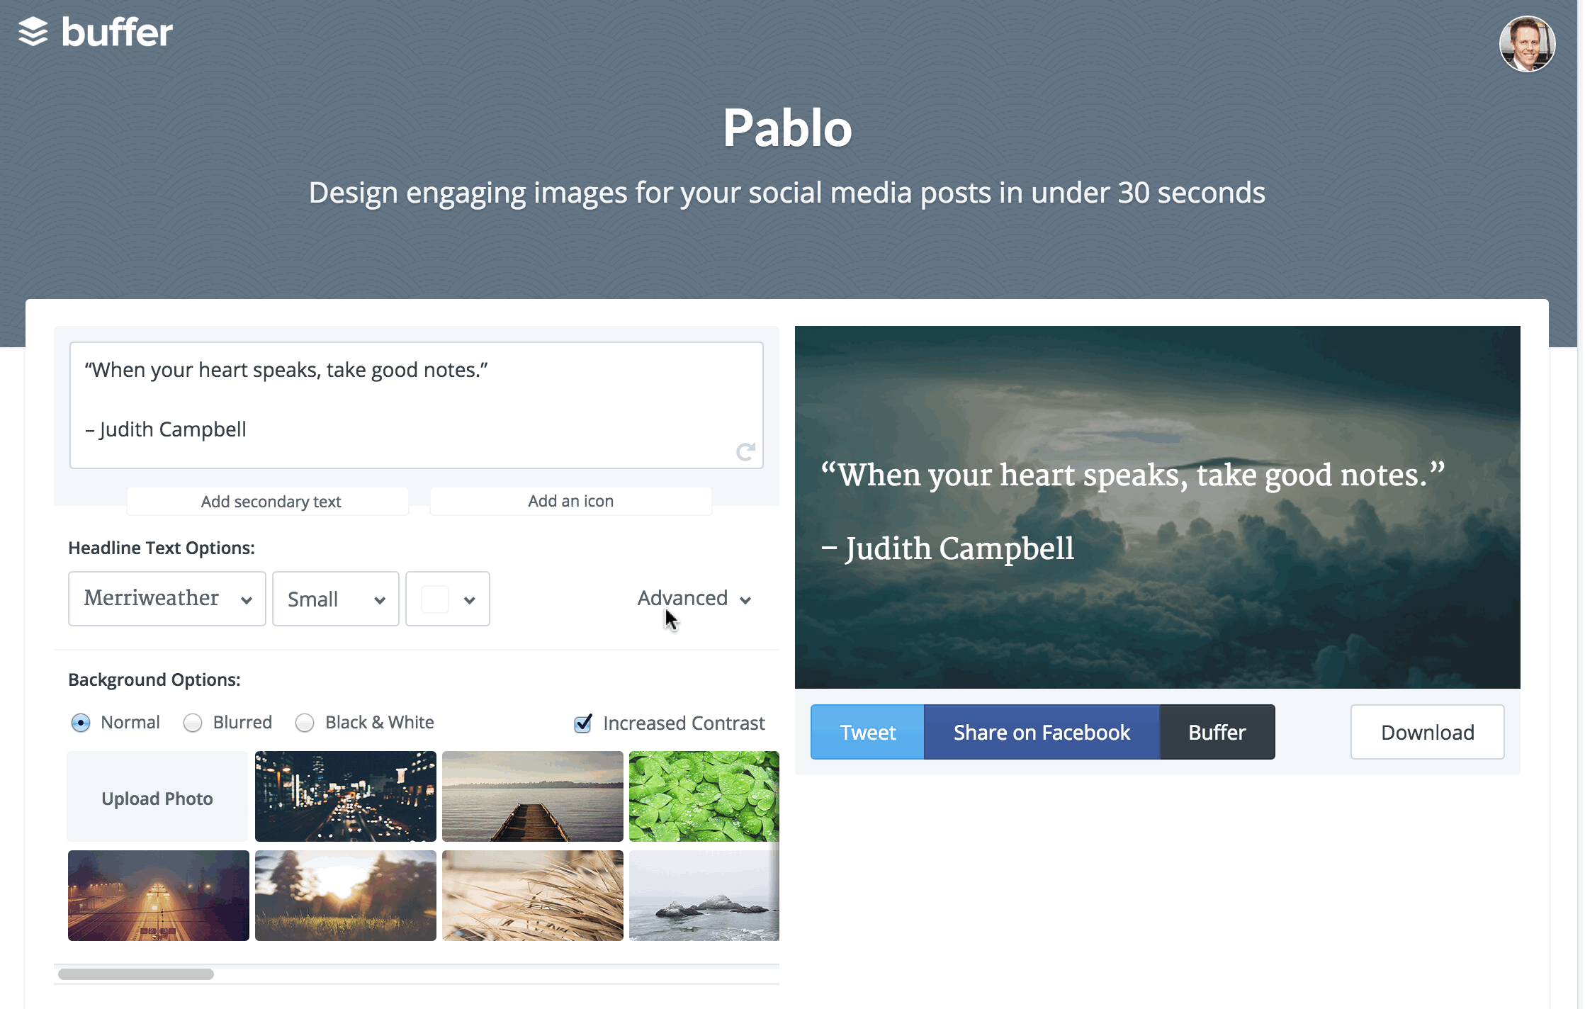This screenshot has width=1585, height=1009.
Task: Click the refresh/regenerate icon in text box
Action: tap(745, 452)
